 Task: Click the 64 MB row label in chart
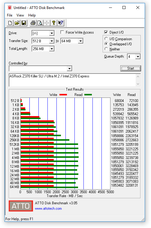[14, 187]
